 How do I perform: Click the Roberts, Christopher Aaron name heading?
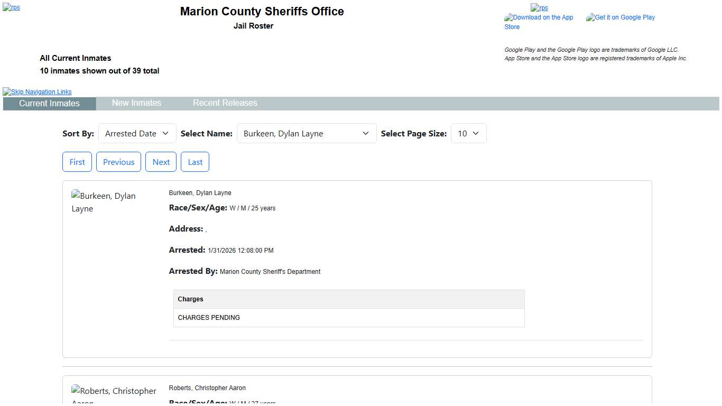click(x=207, y=388)
